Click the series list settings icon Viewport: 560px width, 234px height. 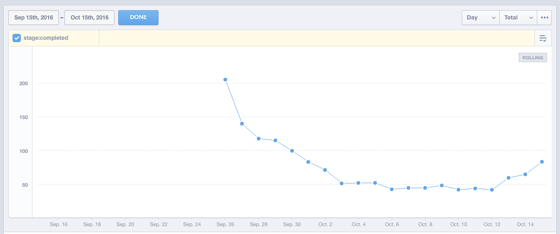coord(543,38)
